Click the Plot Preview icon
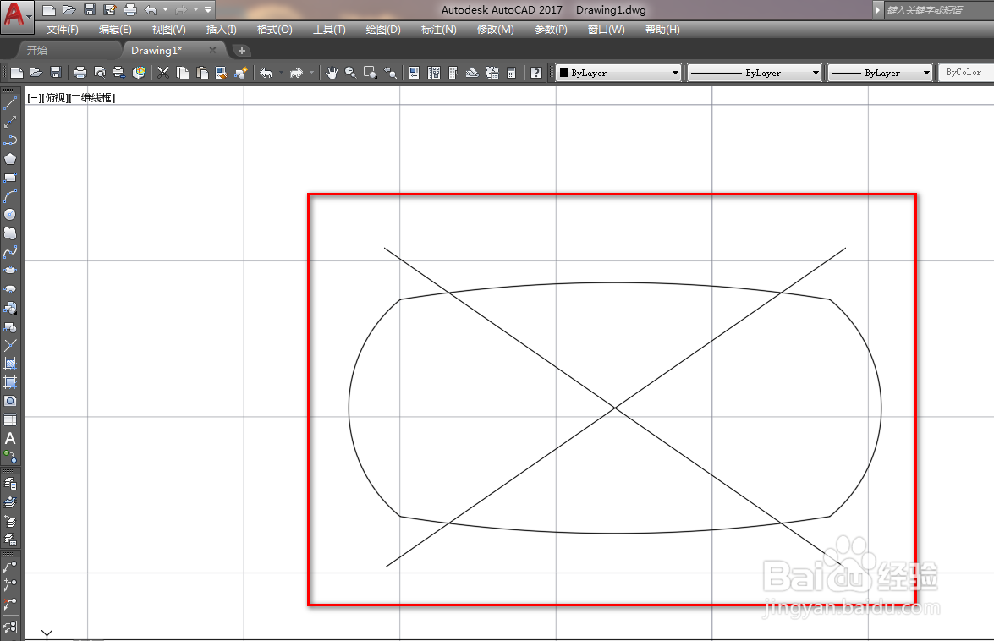This screenshot has height=641, width=994. pyautogui.click(x=100, y=73)
